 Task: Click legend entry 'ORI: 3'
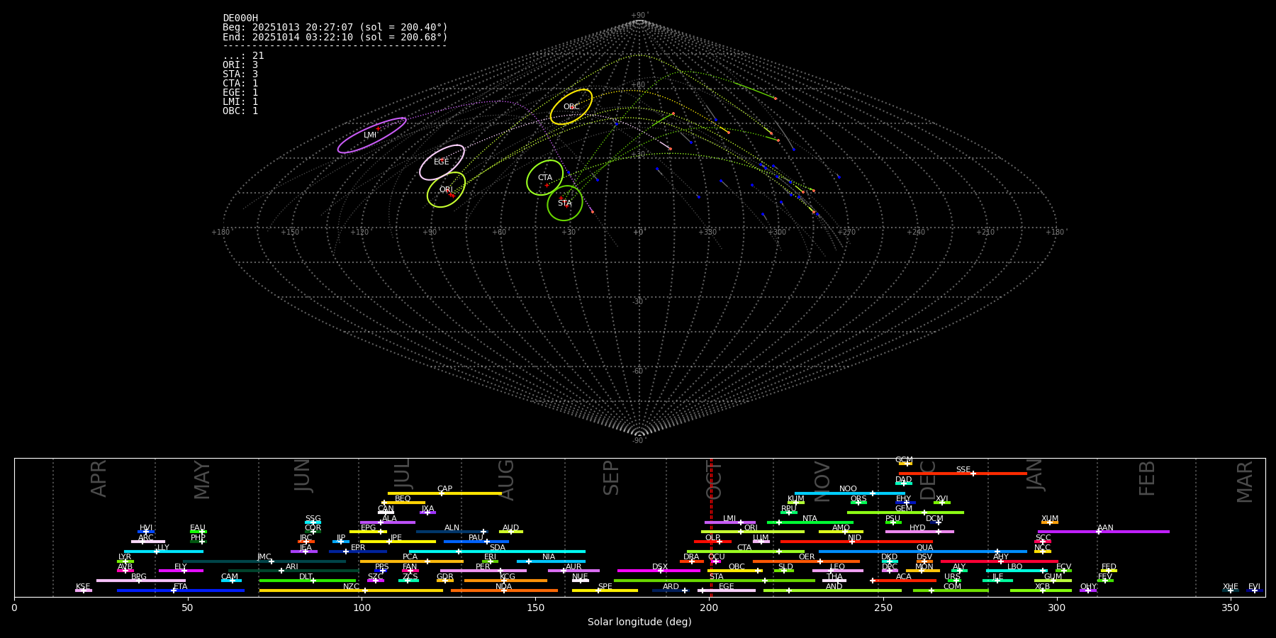coord(240,65)
